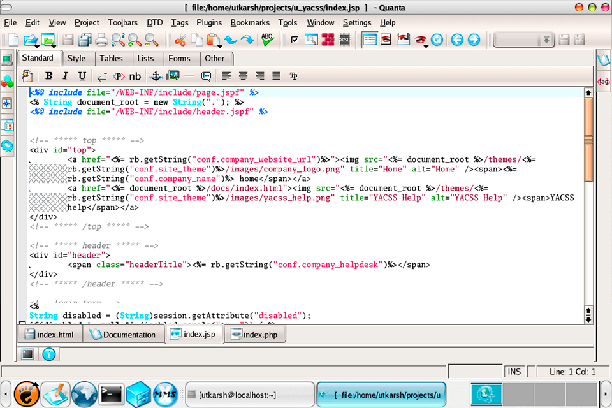Image resolution: width=612 pixels, height=408 pixels.
Task: Insert an image with the image icon
Action: [x=173, y=76]
